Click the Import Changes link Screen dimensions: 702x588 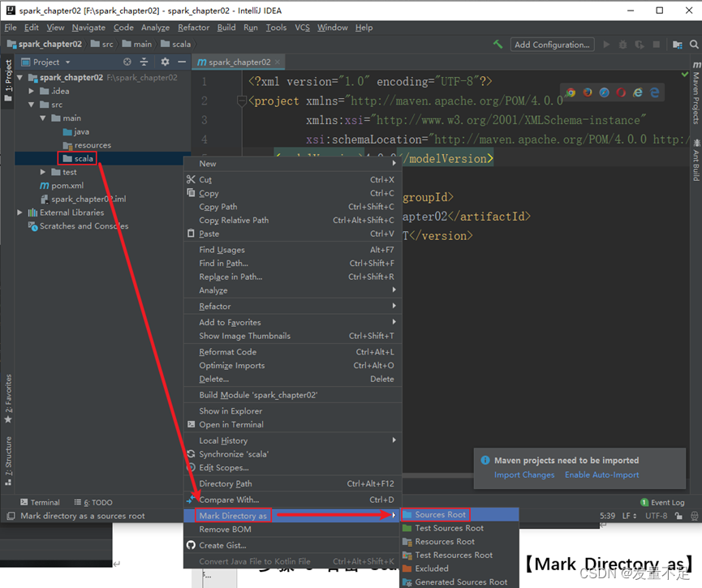point(524,474)
